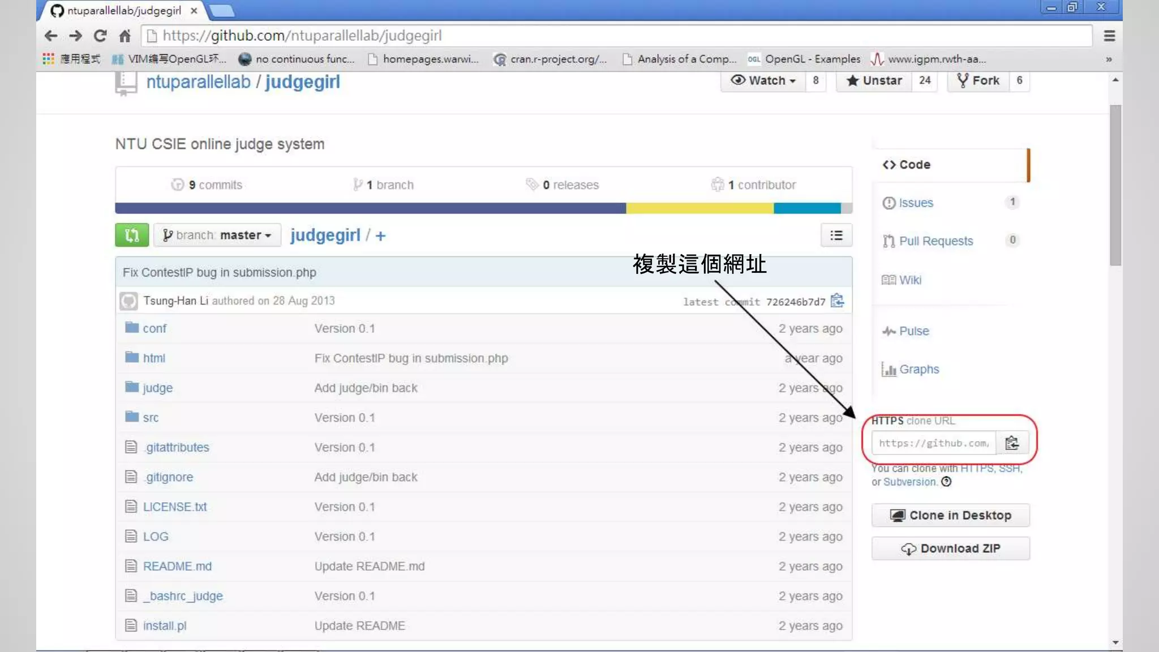This screenshot has width=1159, height=652.
Task: Expand the branch master dropdown
Action: click(217, 235)
